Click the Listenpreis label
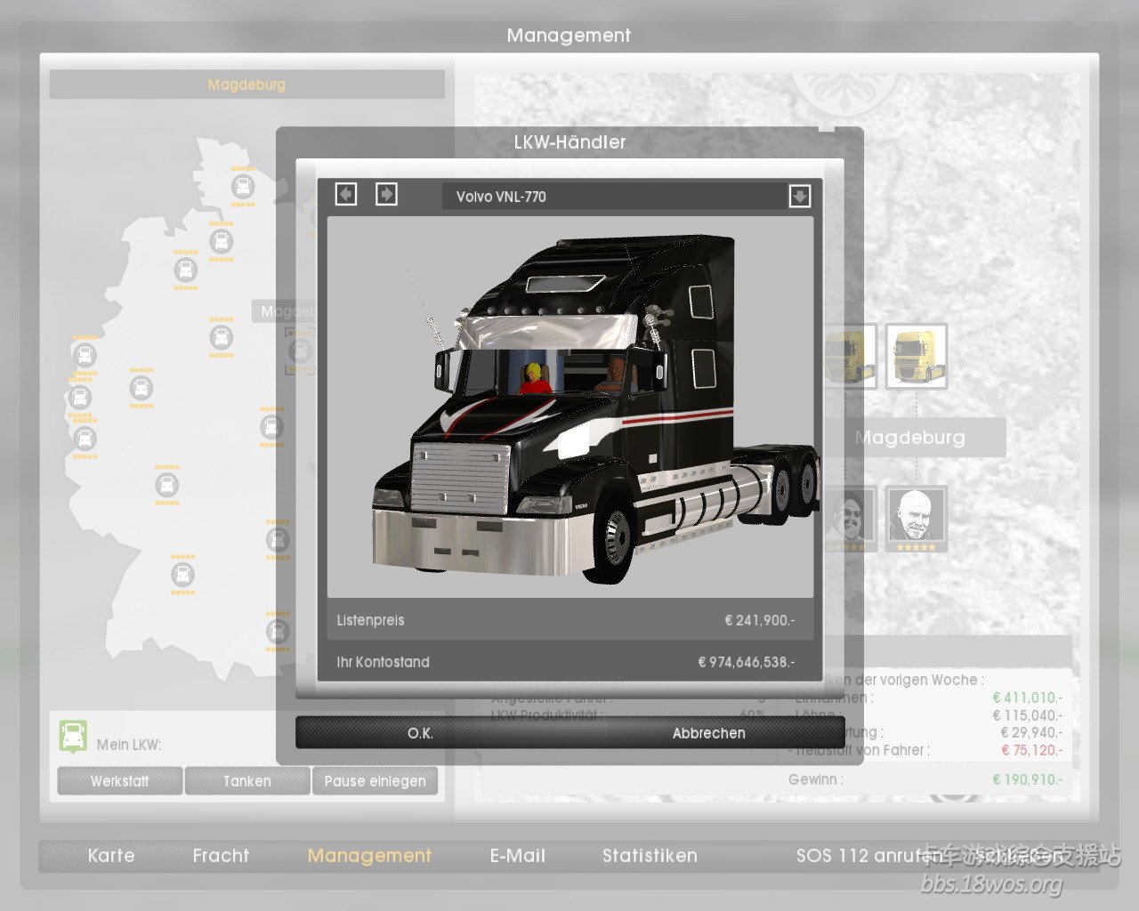Screen dimensions: 1139x911 pos(370,620)
